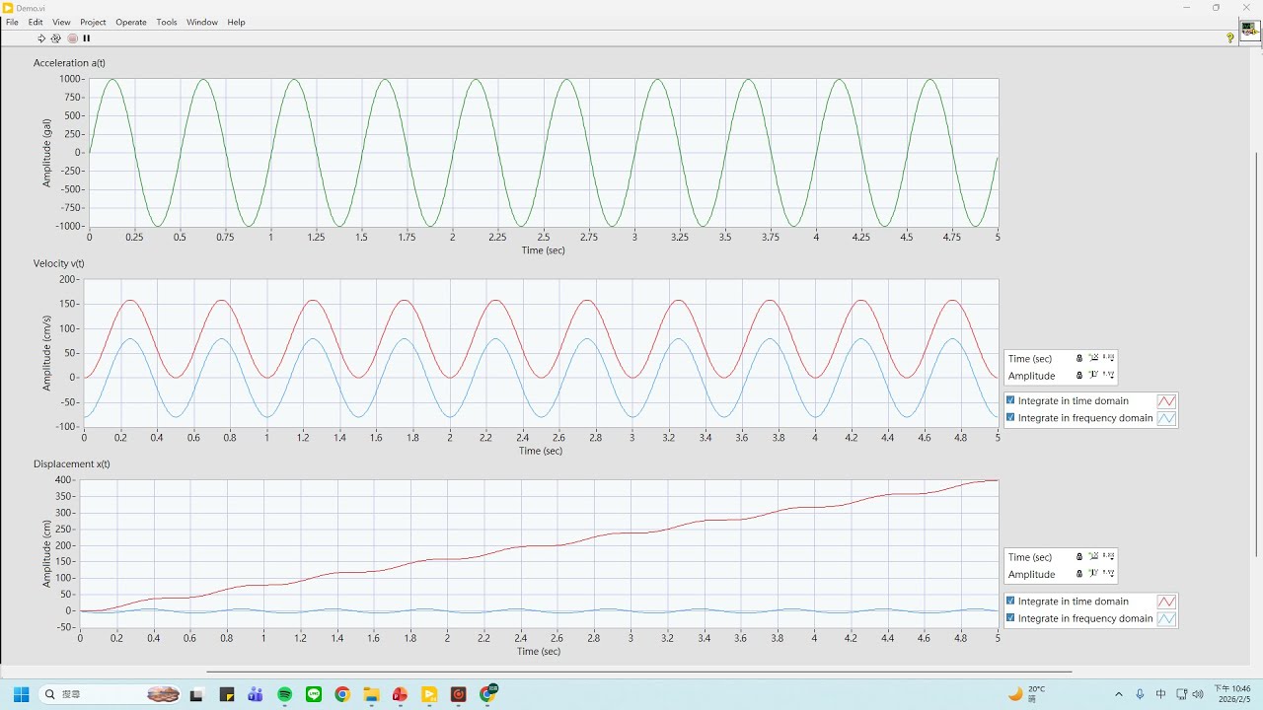This screenshot has width=1263, height=710.
Task: Uncheck Integrate in time domain for Velocity plot
Action: tap(1010, 400)
